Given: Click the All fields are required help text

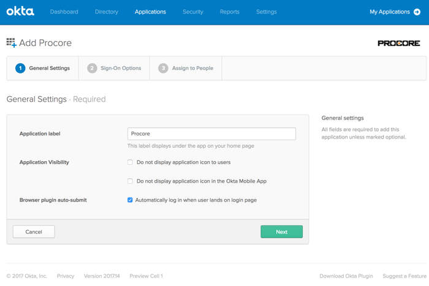Looking at the screenshot, I should 363,133.
